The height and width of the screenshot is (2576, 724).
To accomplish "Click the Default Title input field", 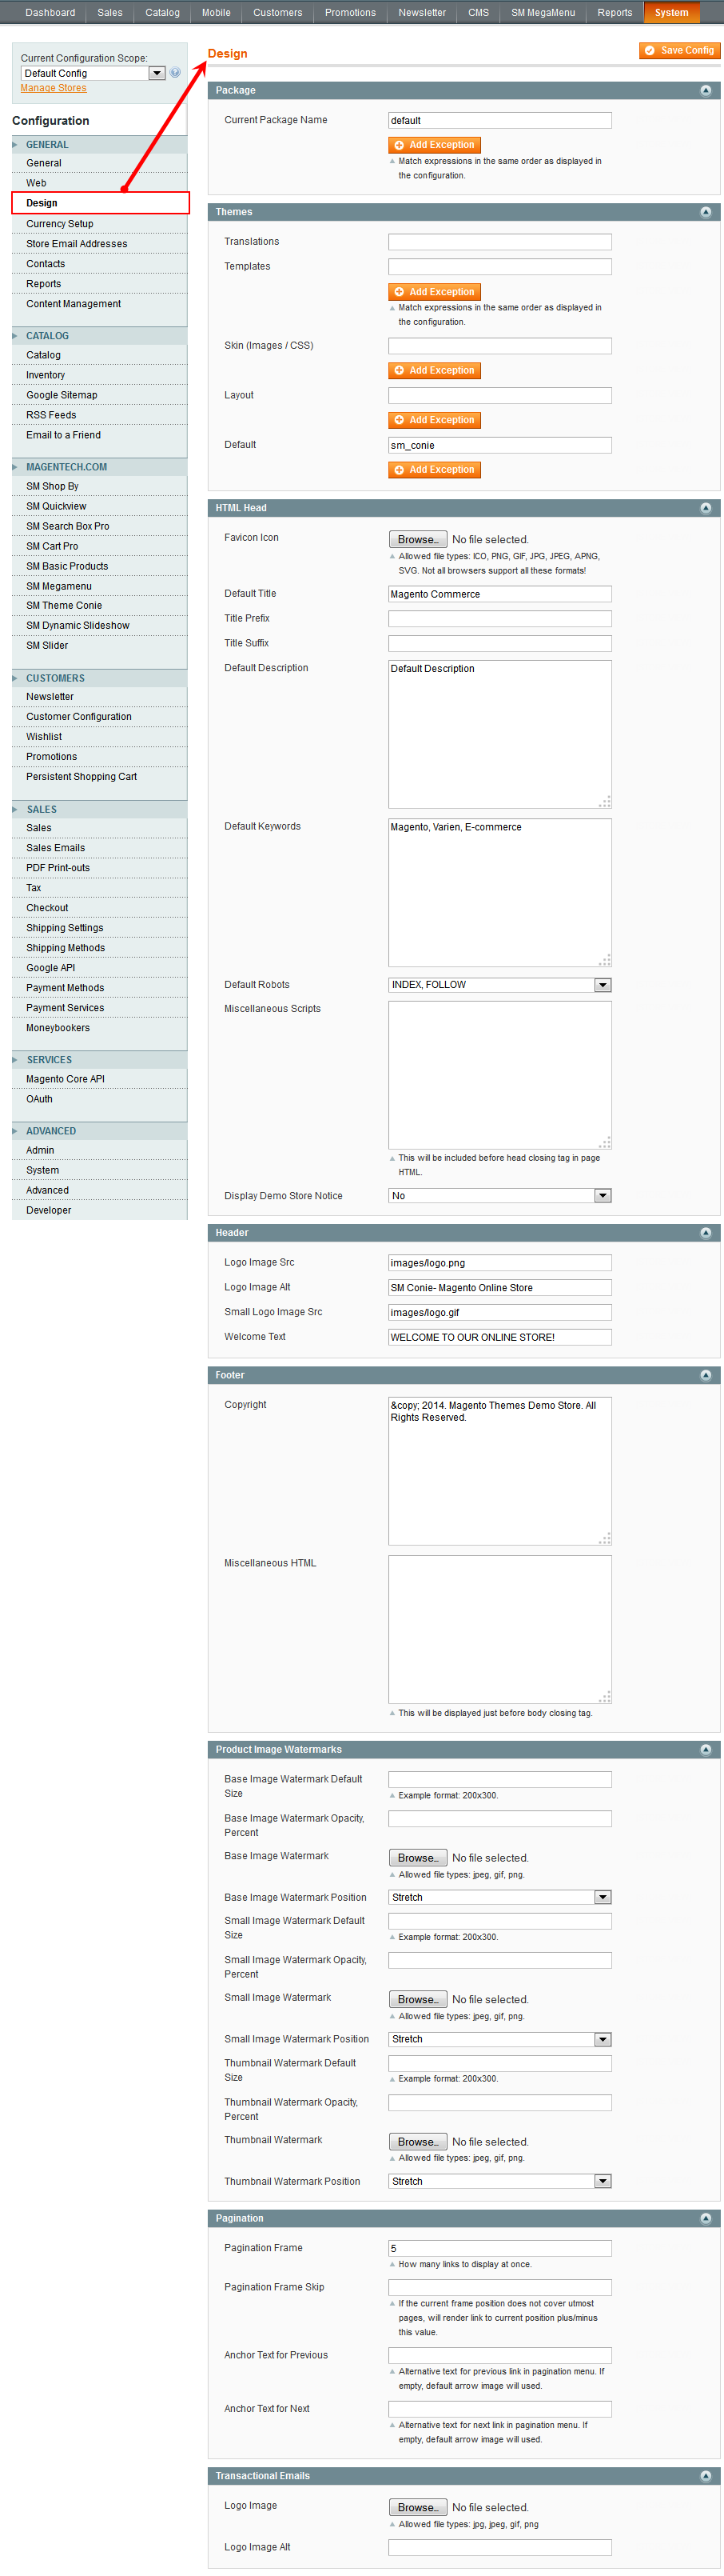I will click(499, 594).
